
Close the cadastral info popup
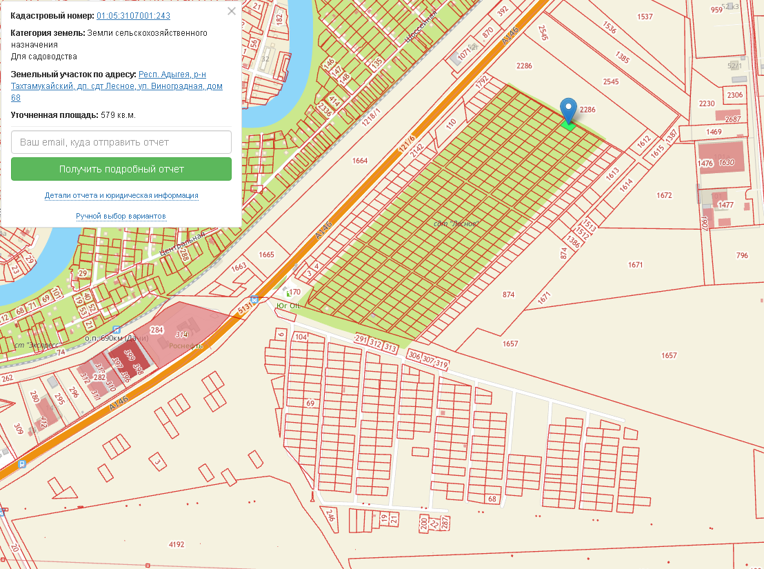coord(232,11)
